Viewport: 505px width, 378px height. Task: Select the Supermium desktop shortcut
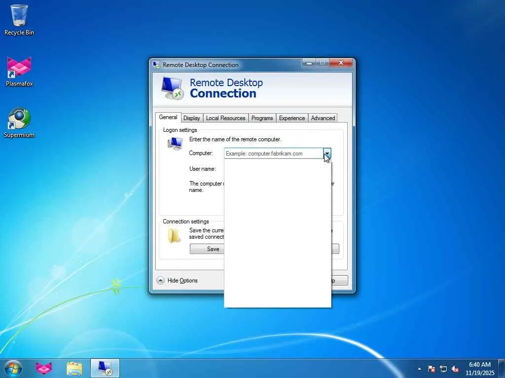pos(19,123)
